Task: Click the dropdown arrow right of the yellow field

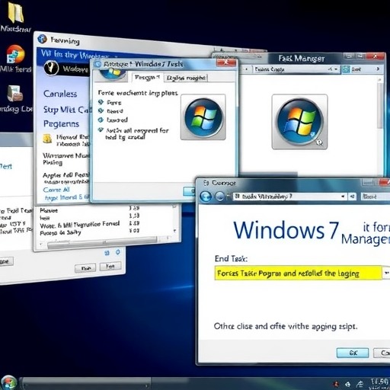Action: pos(386,273)
